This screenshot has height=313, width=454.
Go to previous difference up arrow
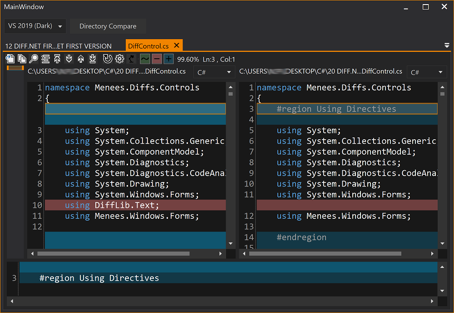(81, 59)
